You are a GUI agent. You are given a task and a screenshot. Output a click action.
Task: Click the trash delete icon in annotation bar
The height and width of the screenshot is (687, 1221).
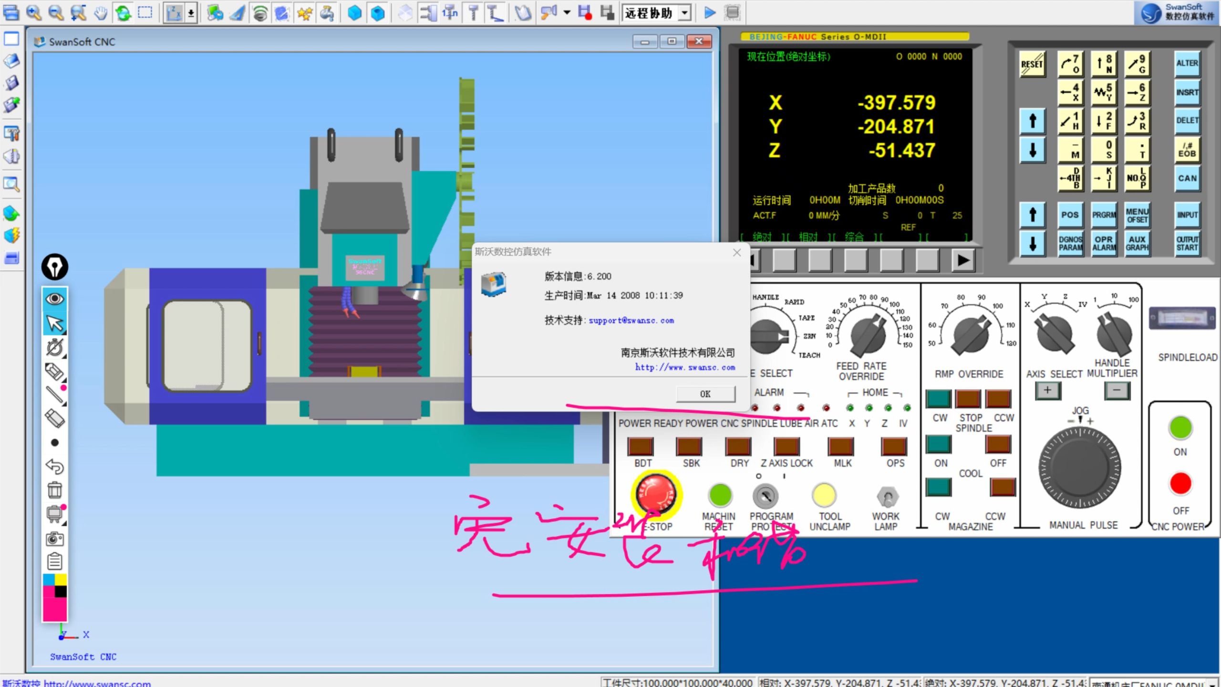[x=54, y=490]
